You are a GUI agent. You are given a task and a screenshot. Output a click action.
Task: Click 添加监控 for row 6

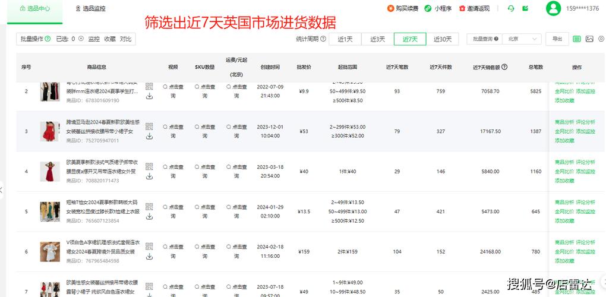click(586, 251)
